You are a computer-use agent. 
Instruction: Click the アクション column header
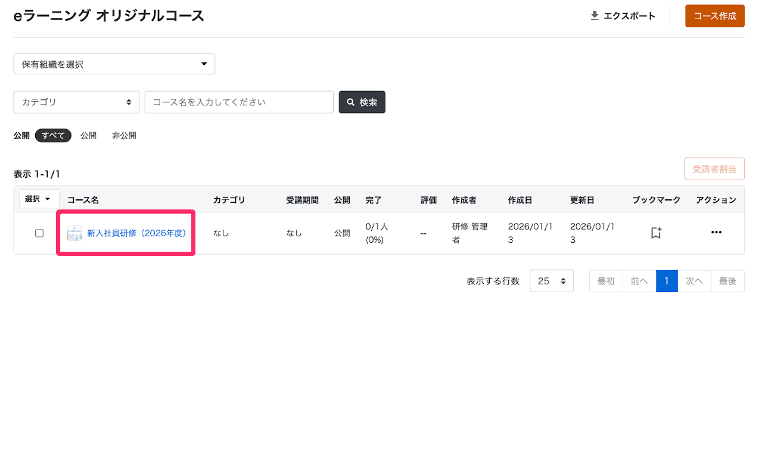pos(716,200)
